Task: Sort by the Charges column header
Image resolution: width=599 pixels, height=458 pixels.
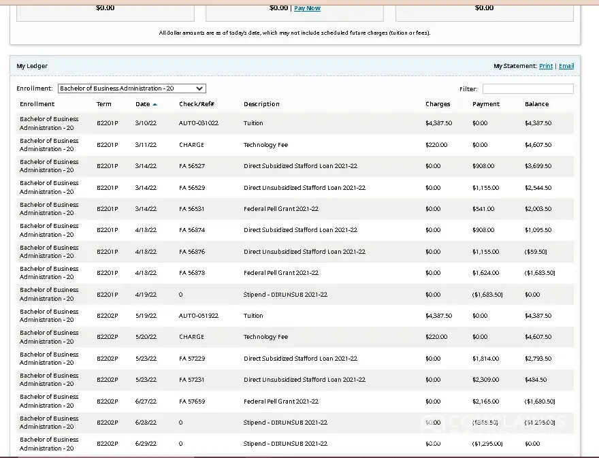Action: 438,104
